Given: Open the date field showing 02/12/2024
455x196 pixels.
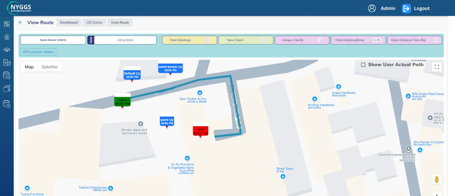Looking at the screenshot, I should 125,40.
